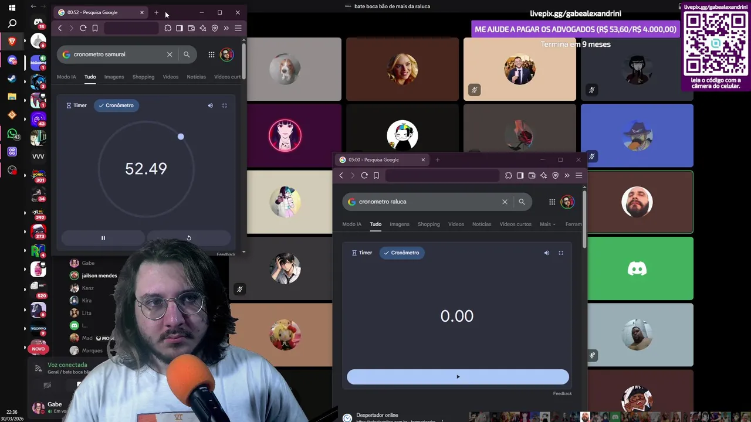Click search magnifier in cronometro samurai box
Viewport: 751px width, 422px height.
click(x=187, y=55)
